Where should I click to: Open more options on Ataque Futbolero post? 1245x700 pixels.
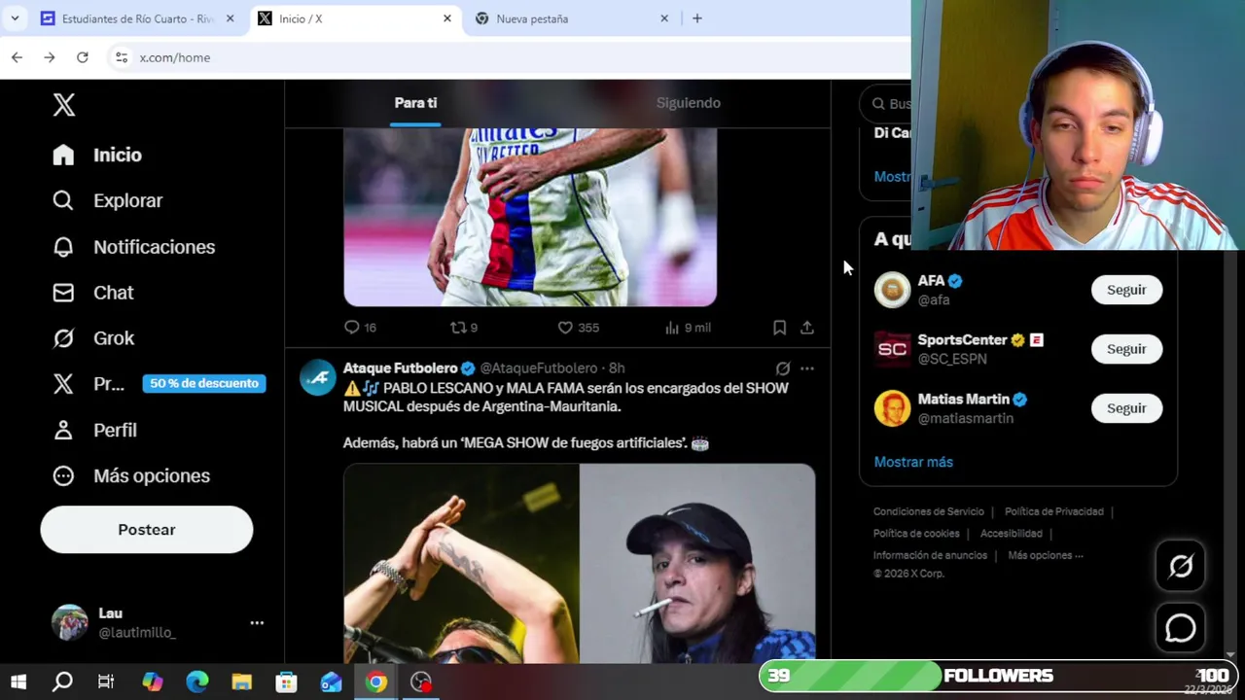click(807, 368)
